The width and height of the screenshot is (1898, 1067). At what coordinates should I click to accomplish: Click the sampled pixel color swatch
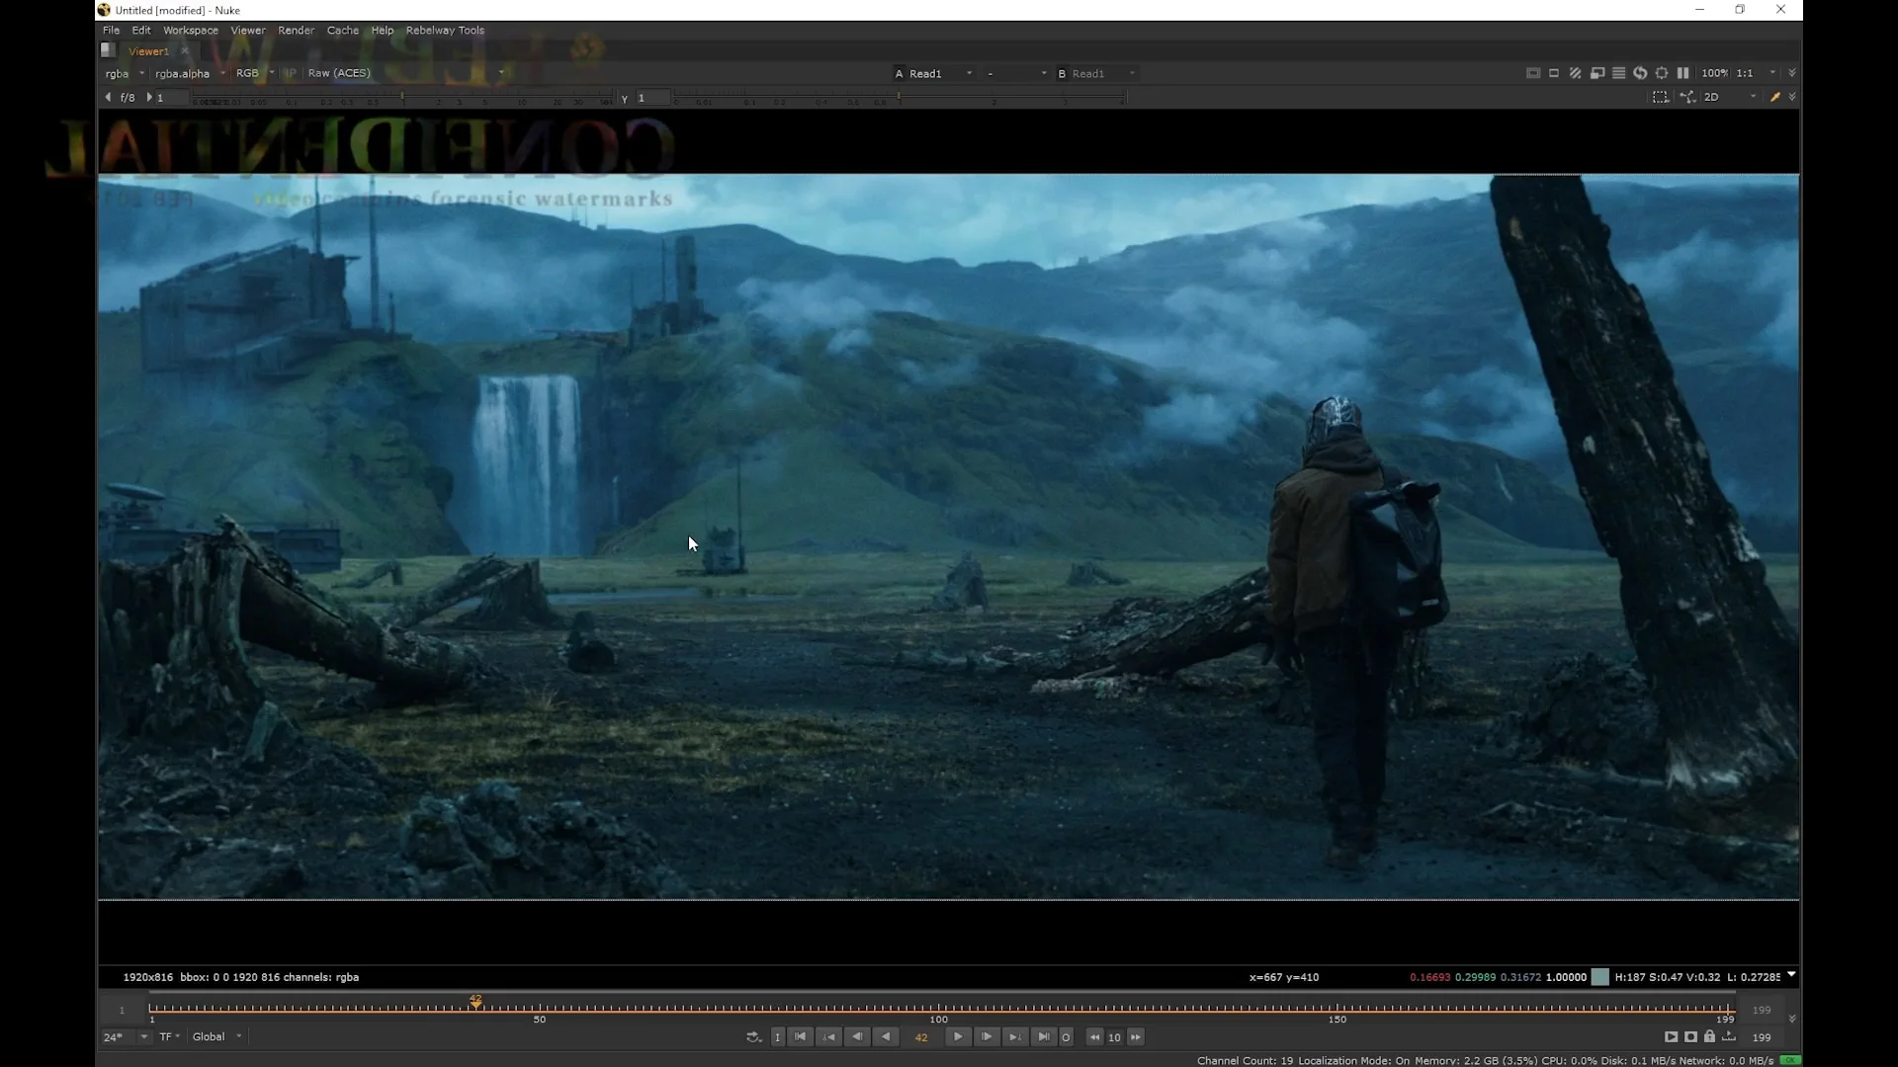pyautogui.click(x=1599, y=977)
